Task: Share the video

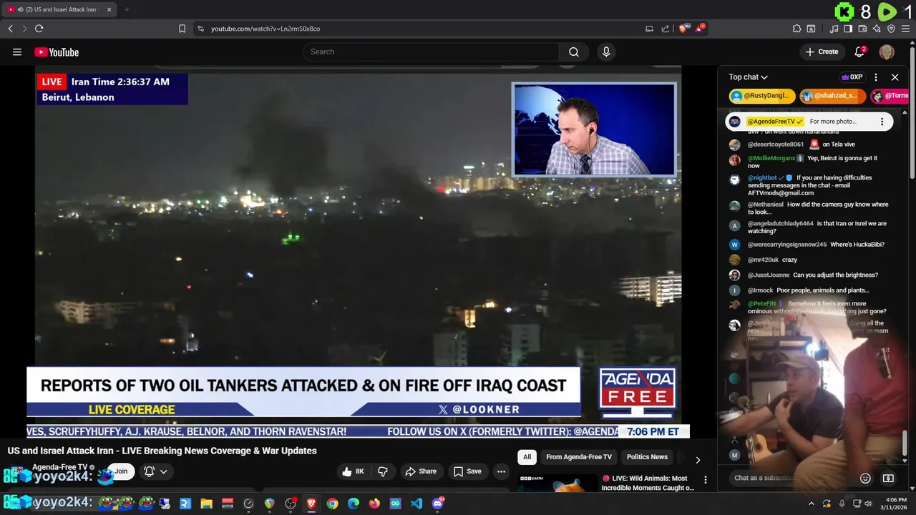Action: [x=420, y=471]
